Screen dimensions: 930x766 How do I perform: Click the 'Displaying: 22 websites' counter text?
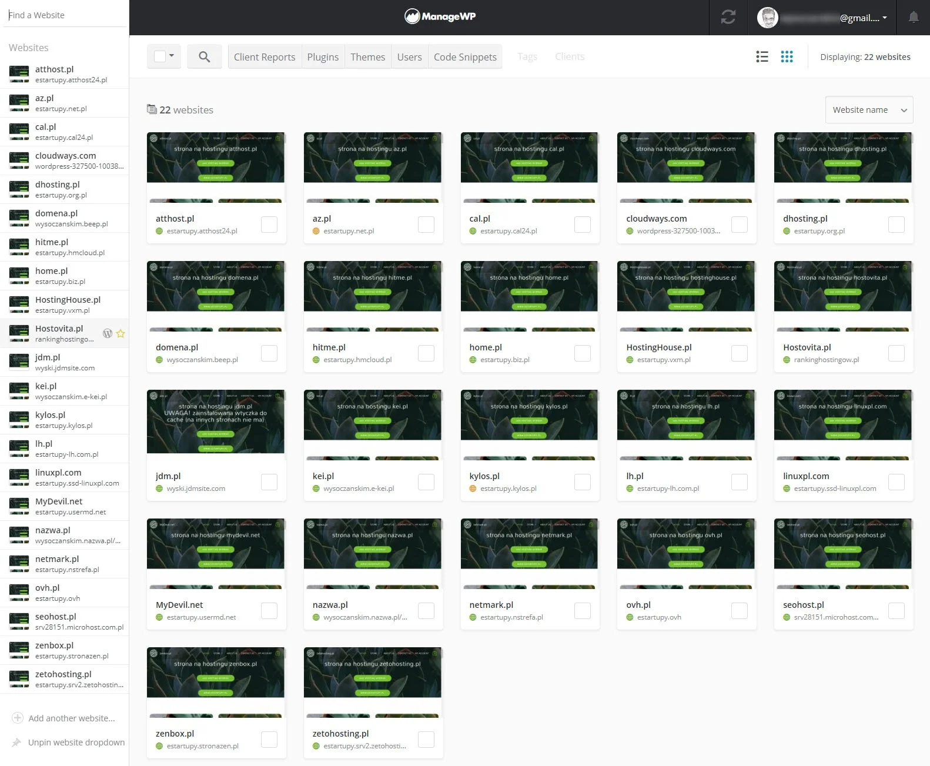tap(865, 57)
